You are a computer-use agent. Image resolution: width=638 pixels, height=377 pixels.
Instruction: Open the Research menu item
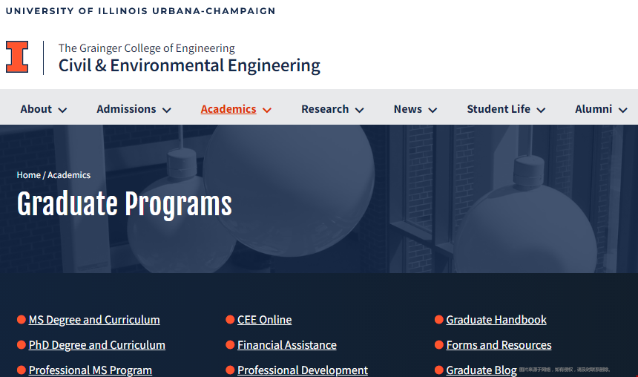(325, 109)
